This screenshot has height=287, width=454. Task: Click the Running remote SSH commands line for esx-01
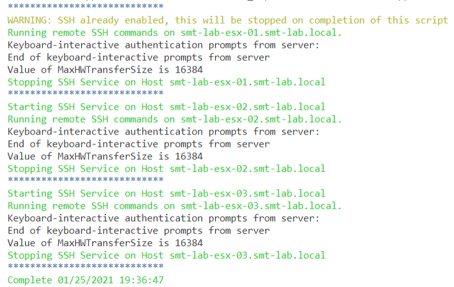(x=174, y=32)
